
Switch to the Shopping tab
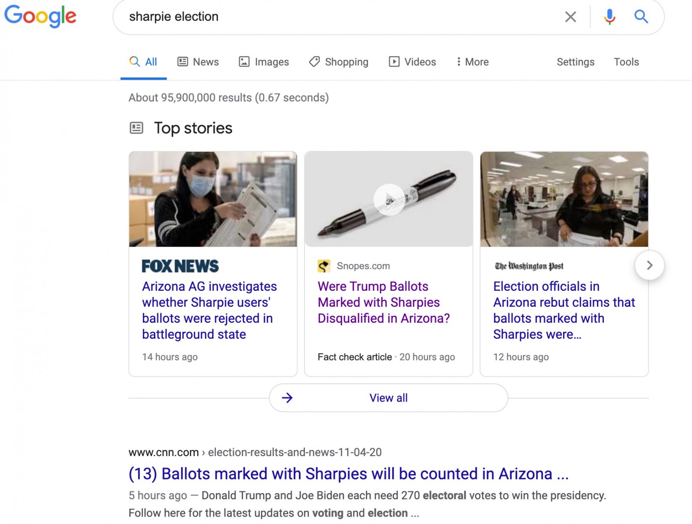(339, 62)
